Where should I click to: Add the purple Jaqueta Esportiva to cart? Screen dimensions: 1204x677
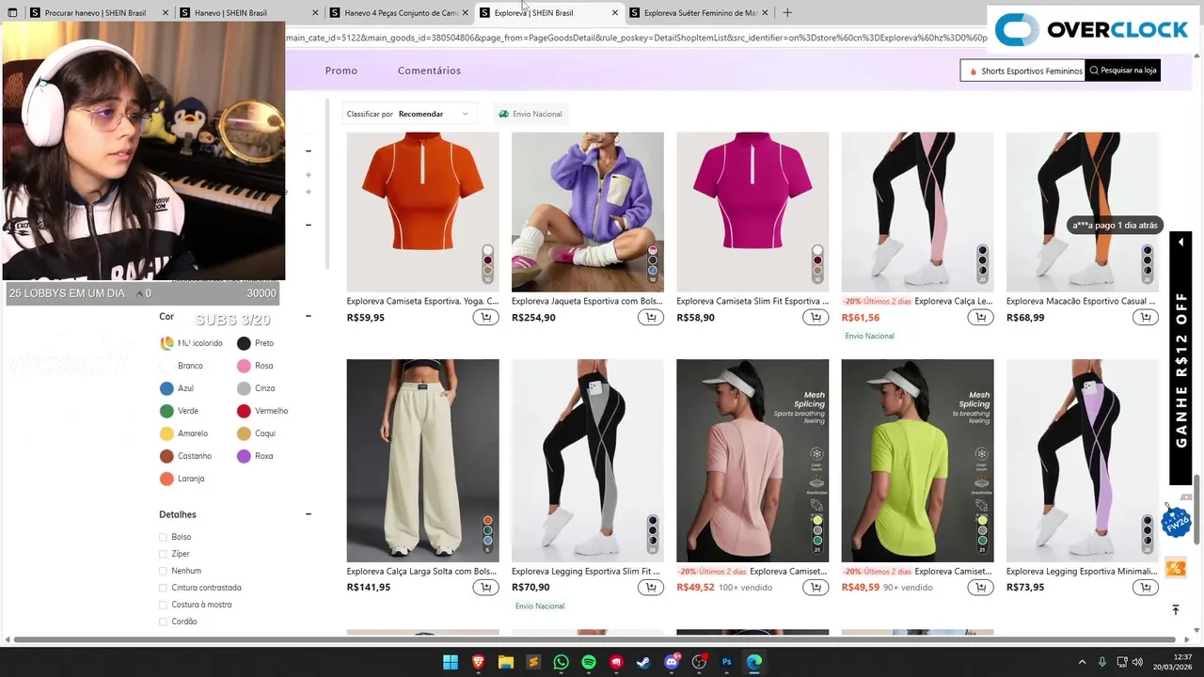pos(651,318)
